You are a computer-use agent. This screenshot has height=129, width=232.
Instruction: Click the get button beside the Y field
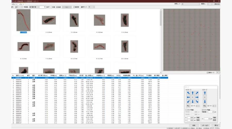pos(198,120)
